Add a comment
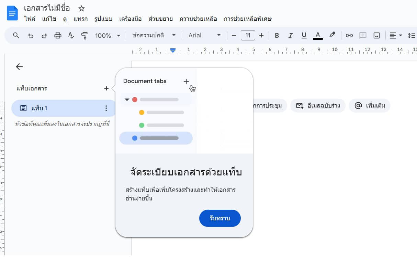The height and width of the screenshot is (257, 417). [363, 35]
